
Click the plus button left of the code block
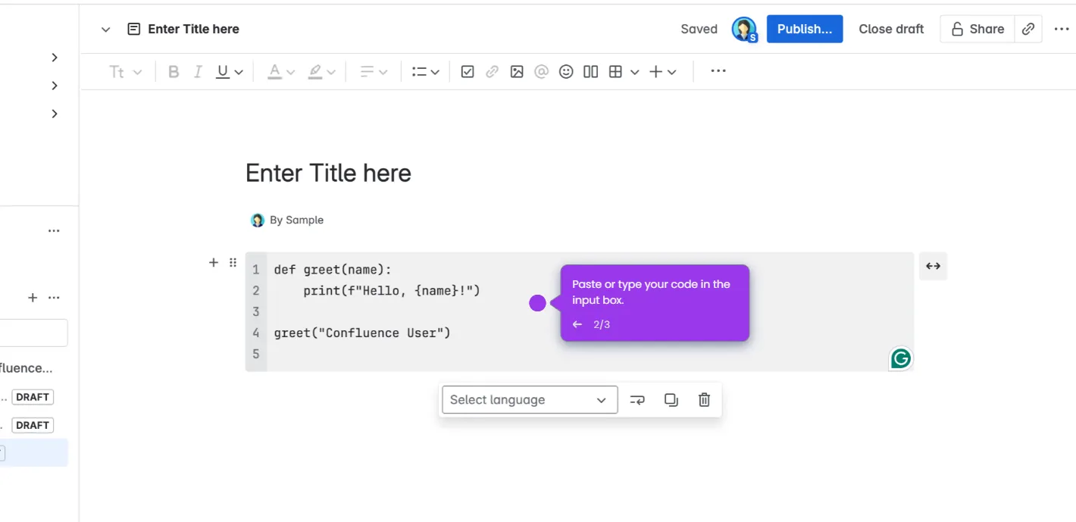pos(214,262)
